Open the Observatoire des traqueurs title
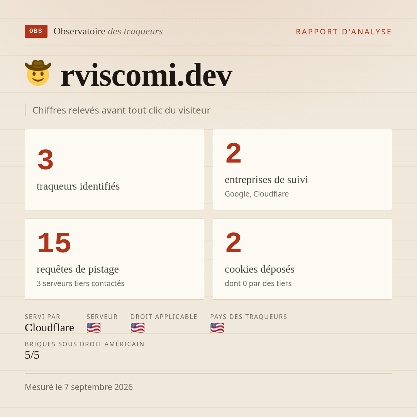Screen dimensions: 417x417 tap(108, 31)
